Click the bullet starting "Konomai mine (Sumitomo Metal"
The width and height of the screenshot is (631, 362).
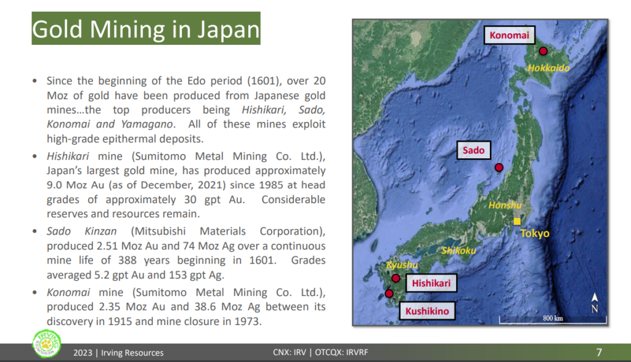(x=186, y=307)
